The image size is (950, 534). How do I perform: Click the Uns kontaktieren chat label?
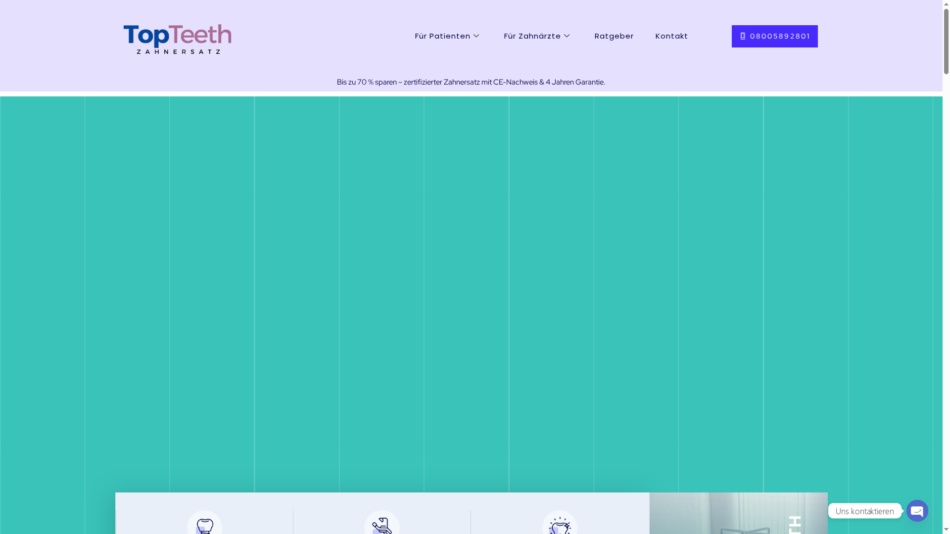click(865, 511)
